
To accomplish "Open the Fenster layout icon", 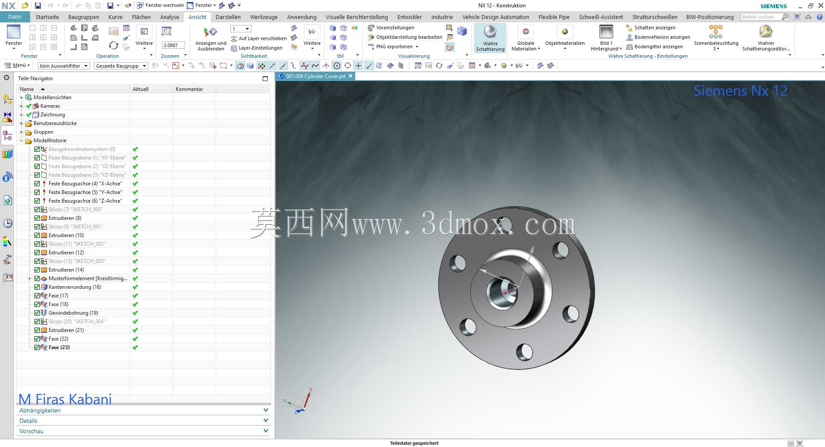I will pyautogui.click(x=13, y=31).
